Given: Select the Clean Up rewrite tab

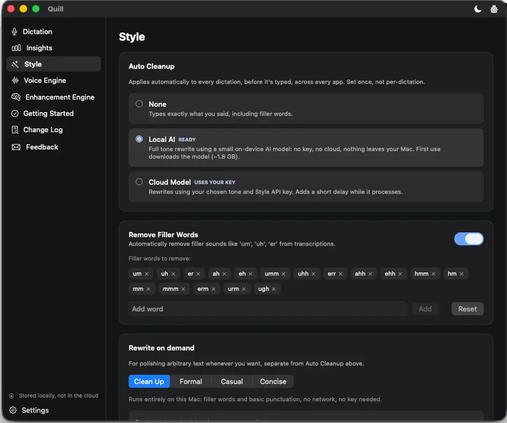Looking at the screenshot, I should (149, 381).
